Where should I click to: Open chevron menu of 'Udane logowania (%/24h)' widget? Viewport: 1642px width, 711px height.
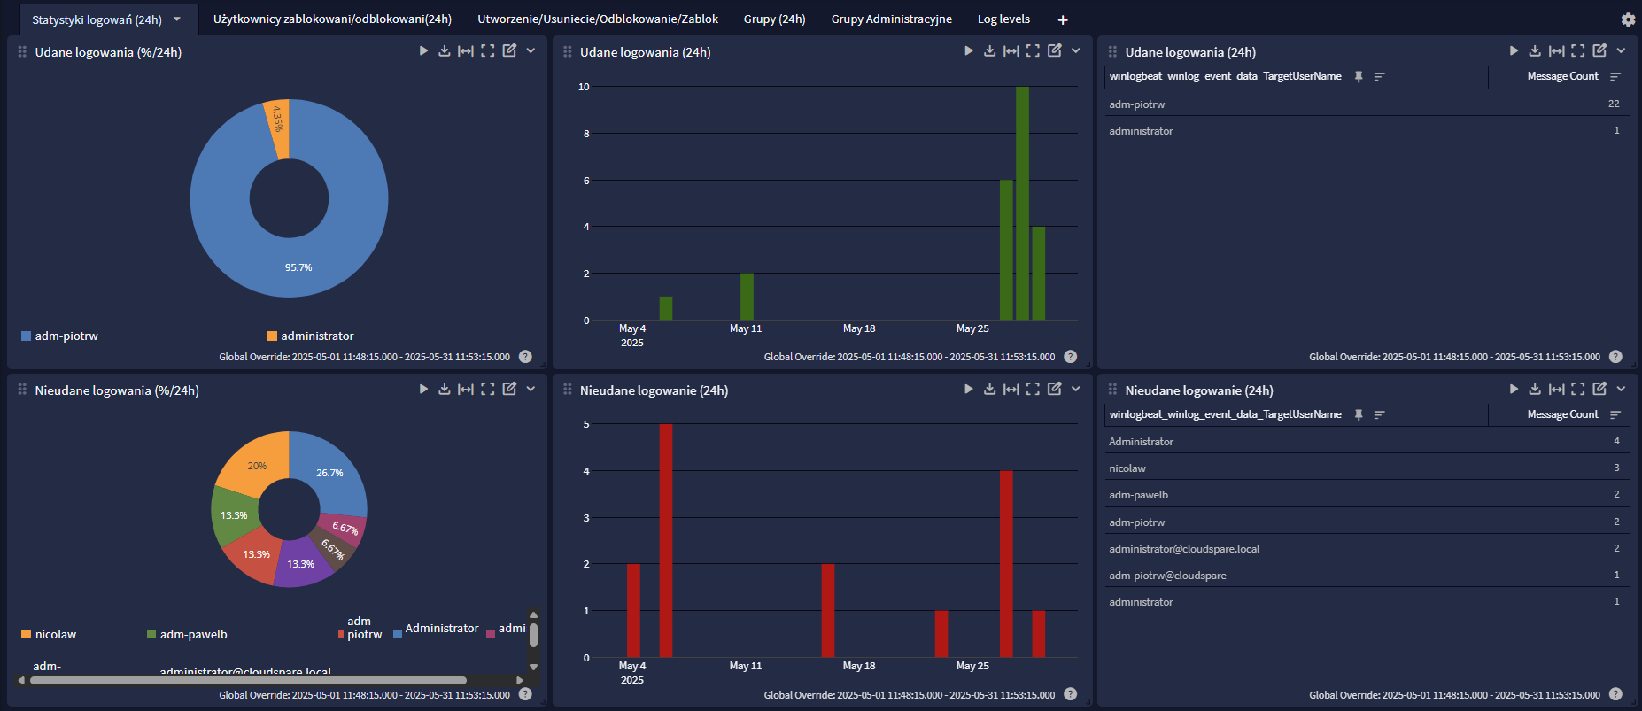click(x=531, y=51)
